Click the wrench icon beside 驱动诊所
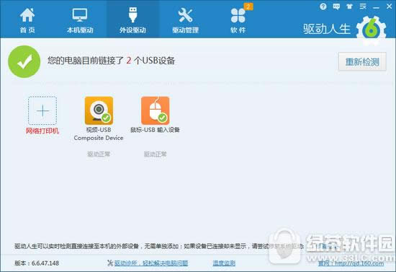The width and height of the screenshot is (396, 272). (x=110, y=263)
